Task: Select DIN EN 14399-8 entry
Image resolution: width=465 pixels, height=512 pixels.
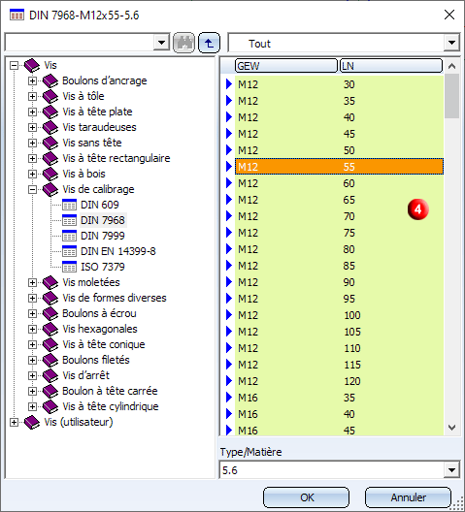Action: (118, 251)
